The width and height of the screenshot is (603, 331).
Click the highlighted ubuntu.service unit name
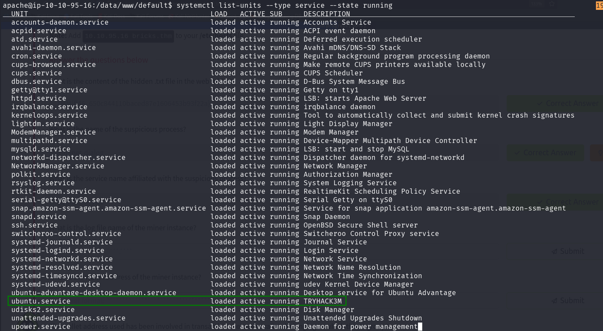41,301
